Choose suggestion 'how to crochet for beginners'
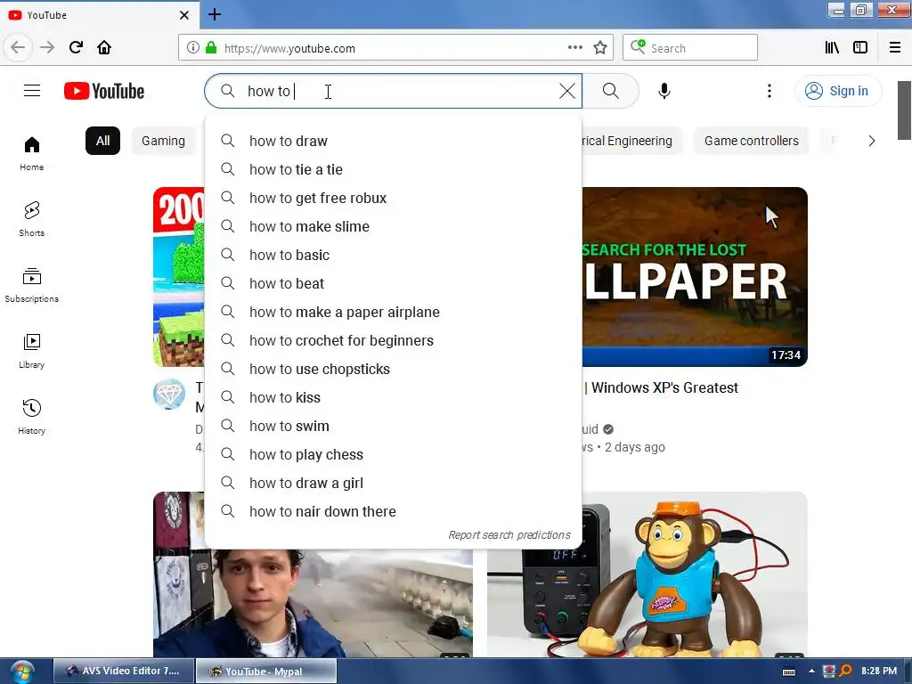Image resolution: width=912 pixels, height=684 pixels. pos(393,340)
